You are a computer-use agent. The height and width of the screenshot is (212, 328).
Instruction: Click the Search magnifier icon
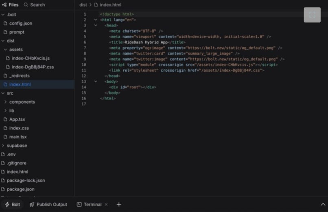(x=26, y=4)
